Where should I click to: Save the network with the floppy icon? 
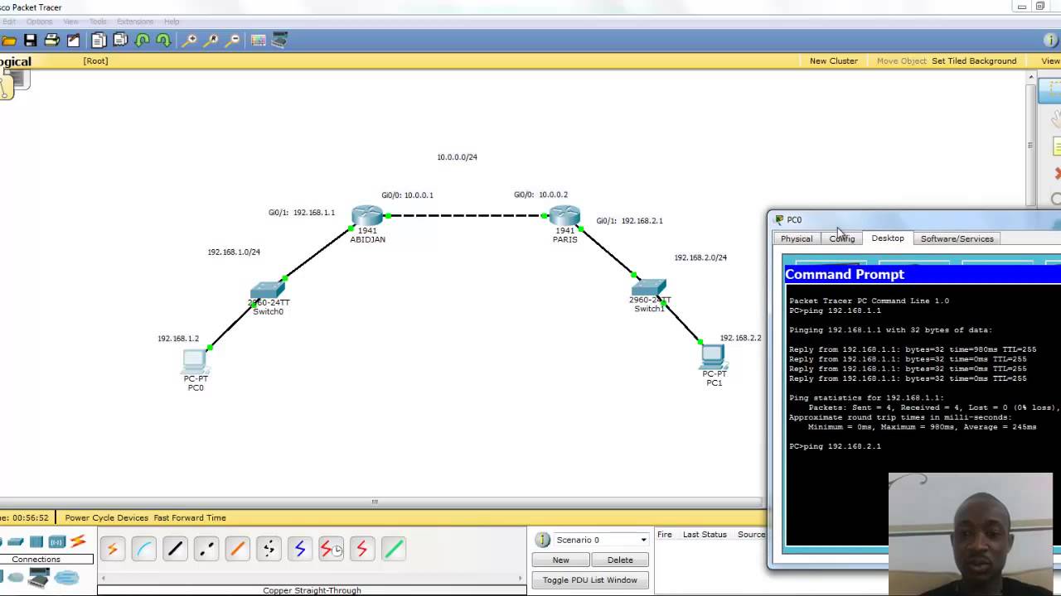click(30, 40)
